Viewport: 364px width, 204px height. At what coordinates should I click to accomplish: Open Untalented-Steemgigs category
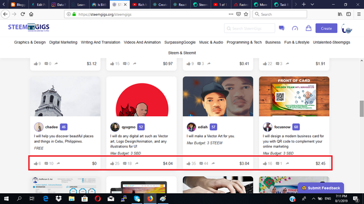[332, 42]
